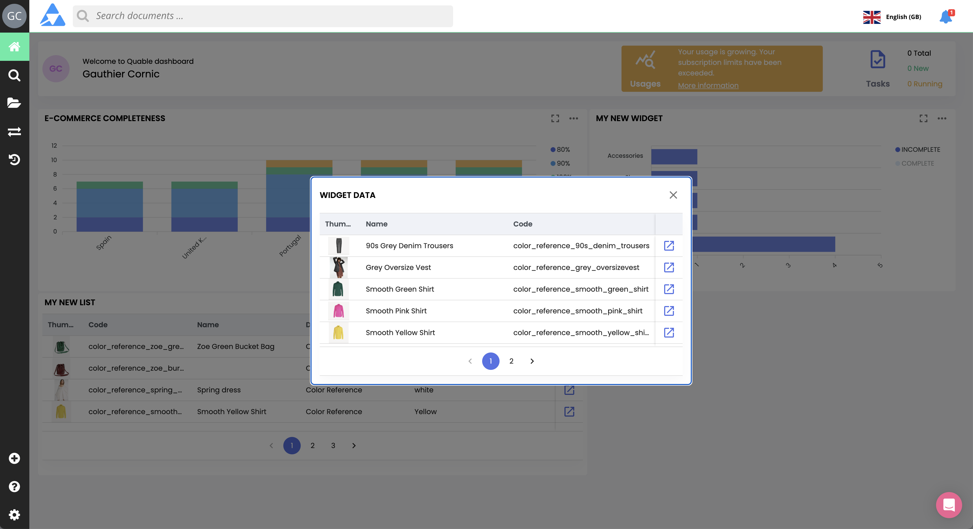This screenshot has width=973, height=529.
Task: Select page 3 in My New List pagination
Action: tap(333, 446)
